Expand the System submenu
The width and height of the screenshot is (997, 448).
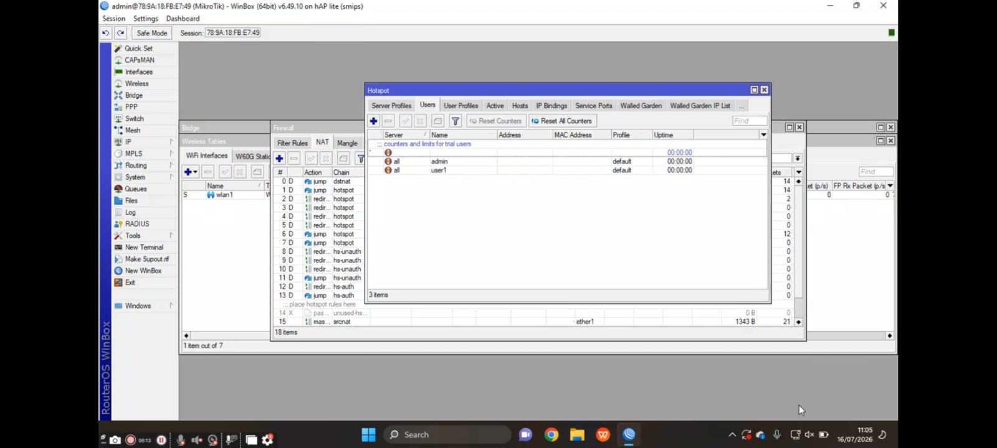coord(171,177)
